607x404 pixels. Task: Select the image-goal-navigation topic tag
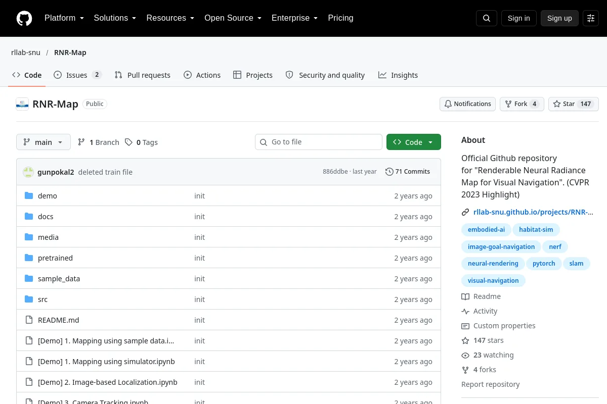(x=501, y=247)
